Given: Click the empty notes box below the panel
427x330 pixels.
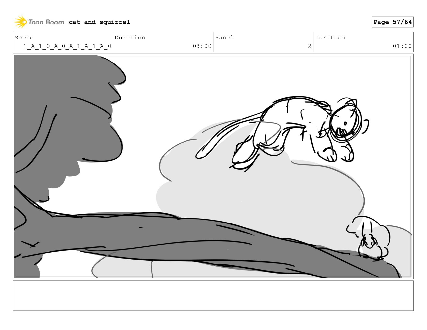Looking at the screenshot, I should coord(213,296).
